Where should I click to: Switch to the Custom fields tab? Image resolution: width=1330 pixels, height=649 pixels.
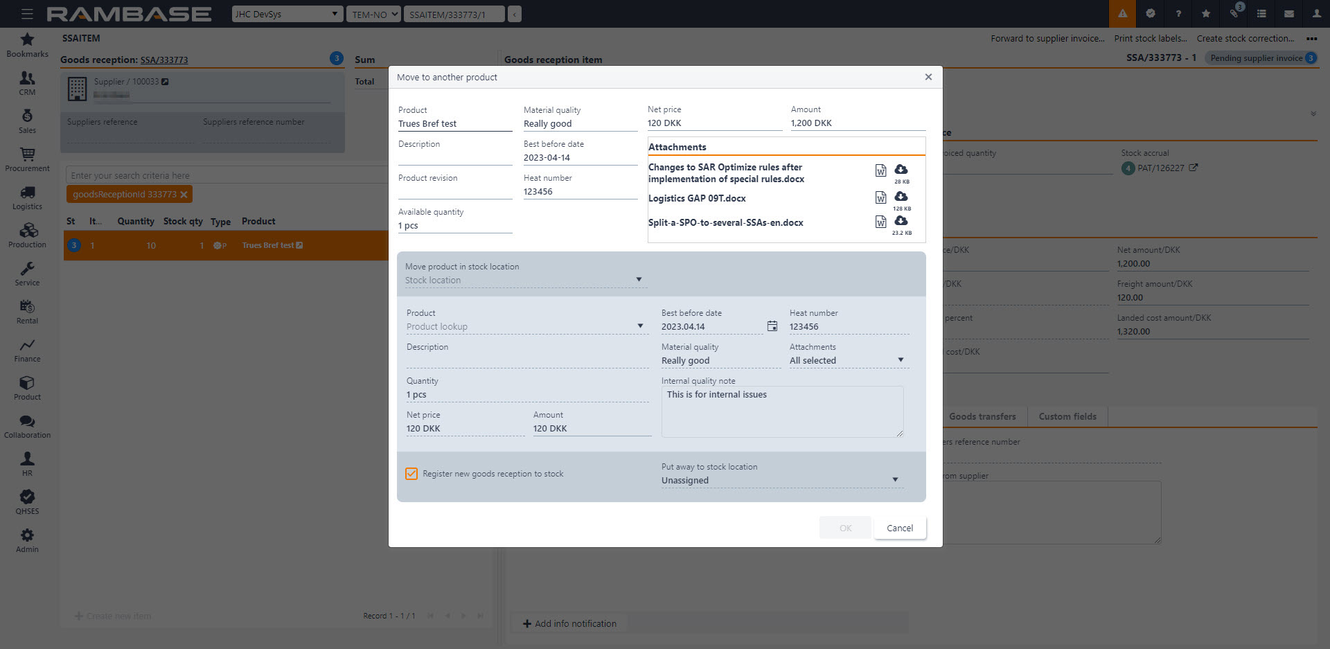[x=1067, y=416]
